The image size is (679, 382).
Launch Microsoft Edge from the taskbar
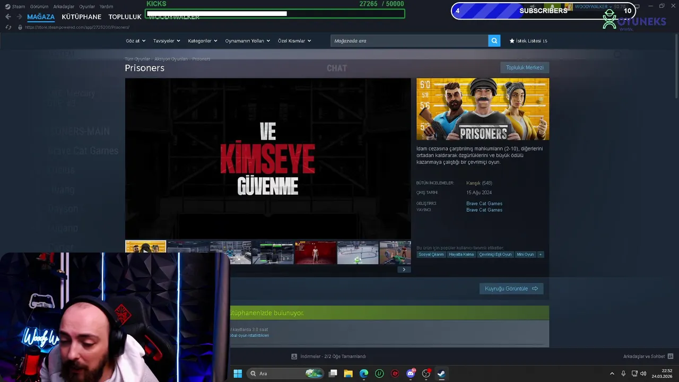364,374
